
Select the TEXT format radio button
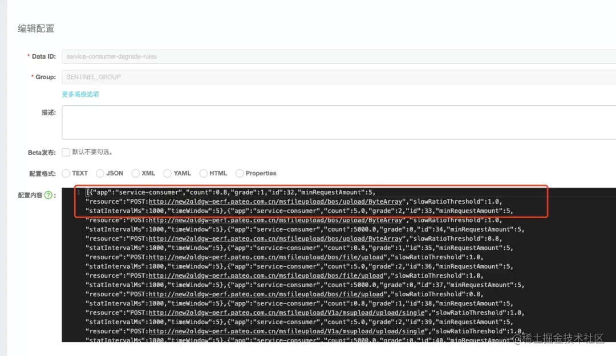[x=66, y=173]
